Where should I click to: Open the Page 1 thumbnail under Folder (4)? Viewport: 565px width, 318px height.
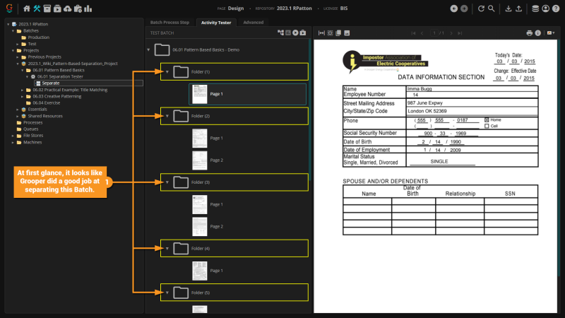click(x=200, y=271)
